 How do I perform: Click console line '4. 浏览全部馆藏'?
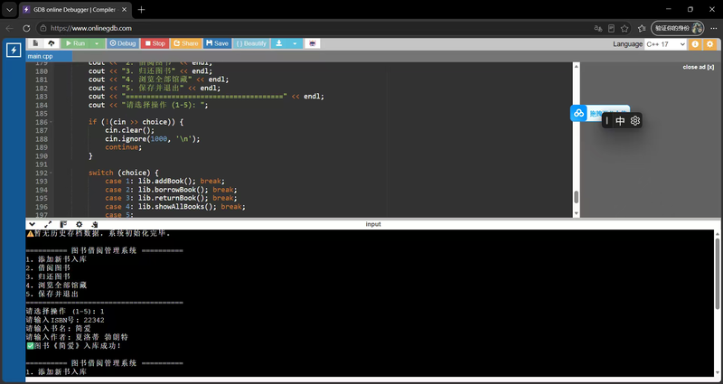click(56, 286)
